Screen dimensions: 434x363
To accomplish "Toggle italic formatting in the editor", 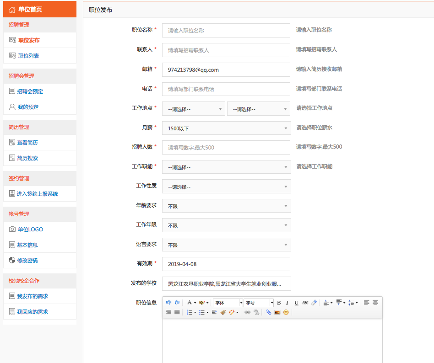I will click(288, 303).
